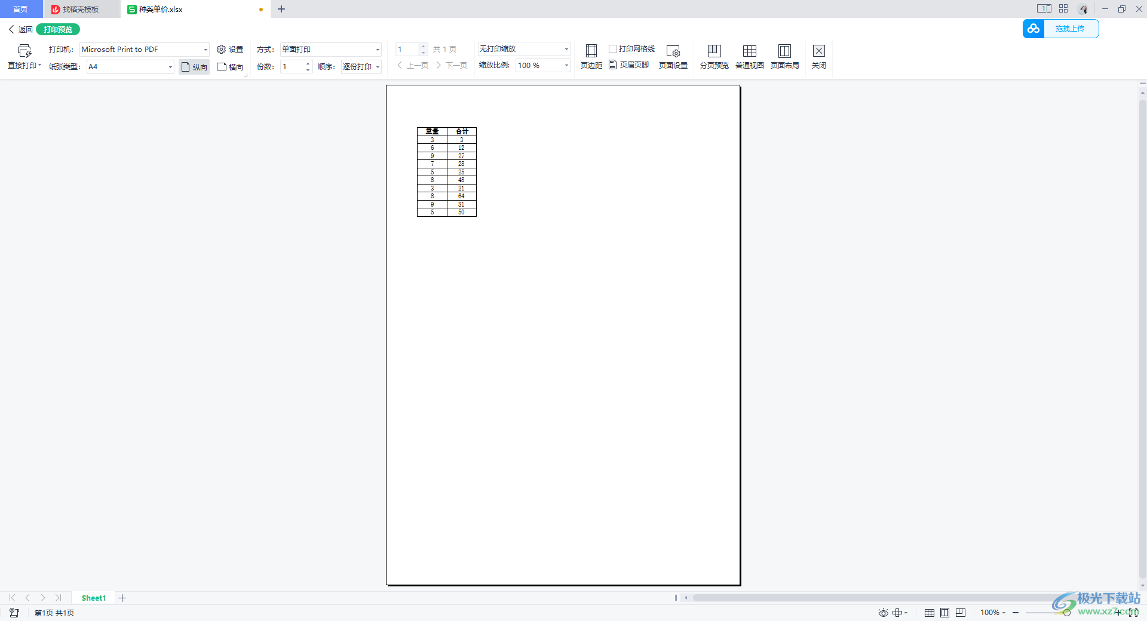Open the status bar 100% zoom menu
The height and width of the screenshot is (621, 1147).
click(x=993, y=613)
